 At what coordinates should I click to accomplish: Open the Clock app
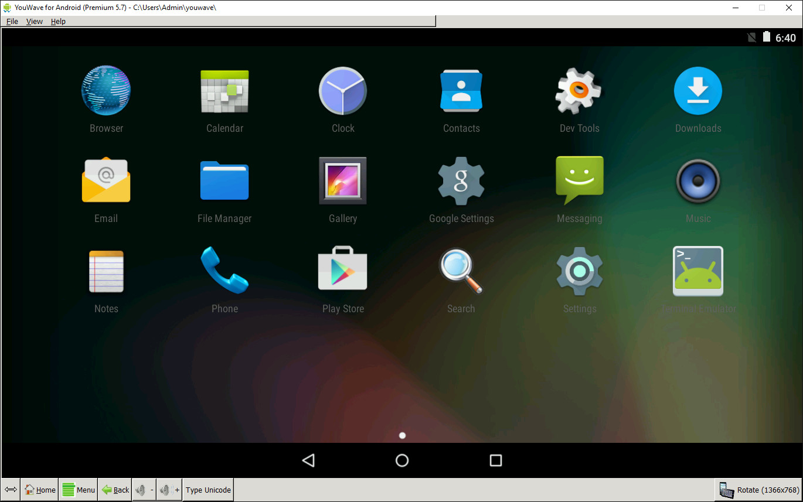[x=343, y=91]
